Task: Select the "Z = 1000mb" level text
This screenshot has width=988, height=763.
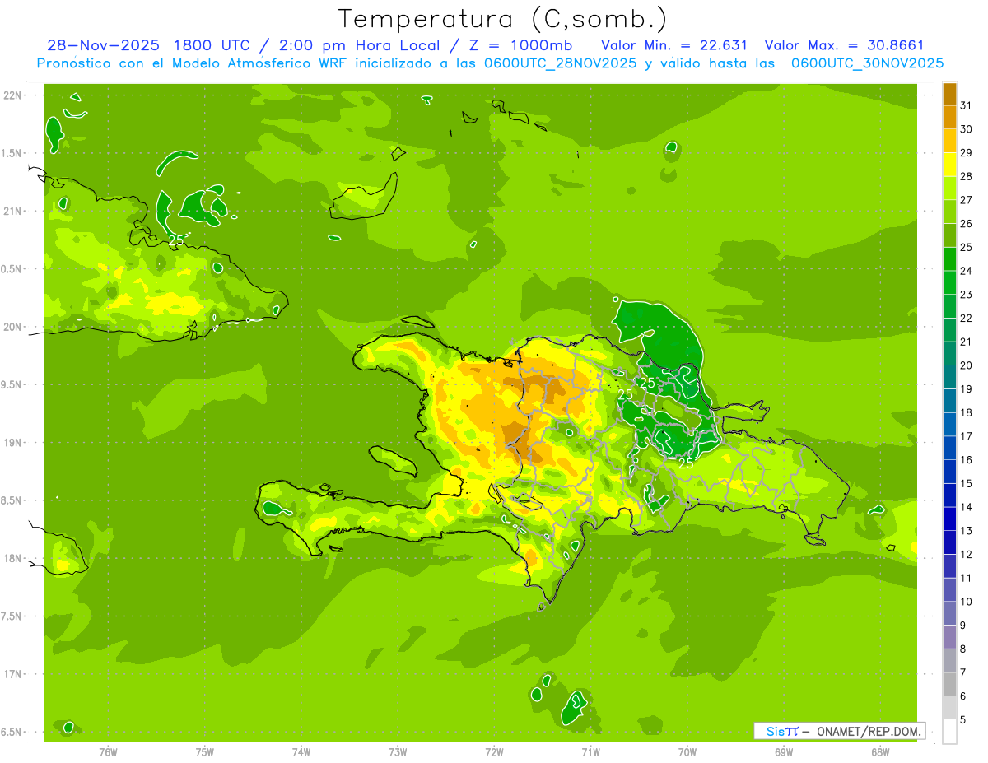Action: 520,45
